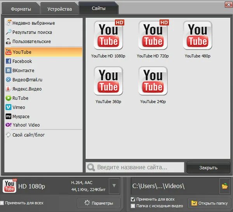Toggle the left Применить для всех checkbox
This screenshot has width=233, height=212.
2,203
